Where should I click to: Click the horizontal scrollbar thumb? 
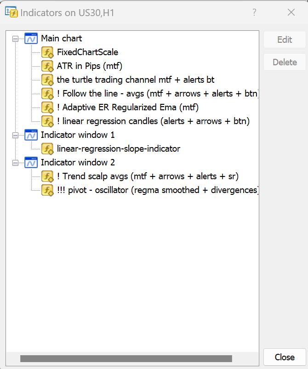126,358
